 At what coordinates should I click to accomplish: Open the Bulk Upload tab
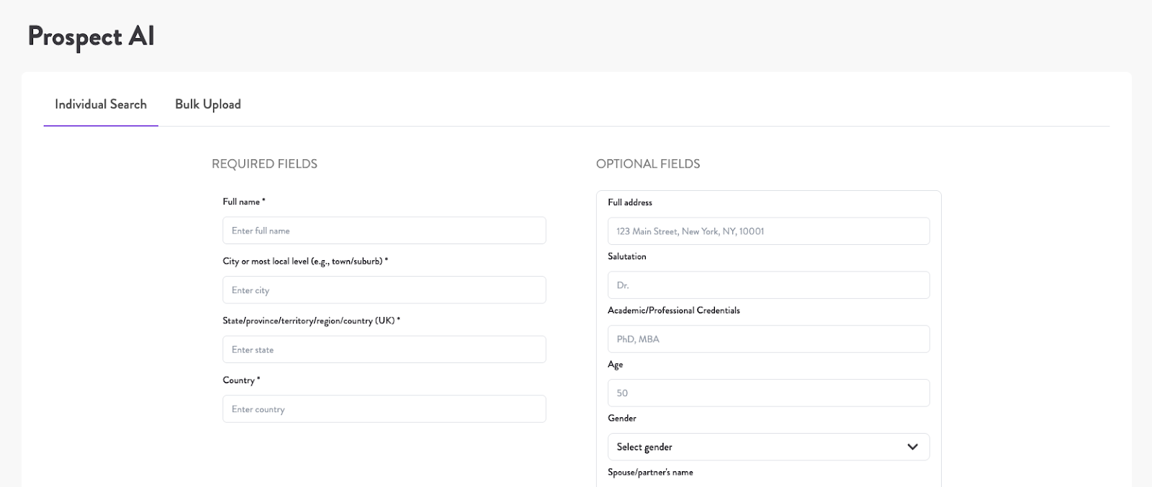pos(208,104)
